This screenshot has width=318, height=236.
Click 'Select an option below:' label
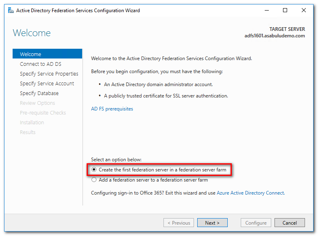click(116, 160)
